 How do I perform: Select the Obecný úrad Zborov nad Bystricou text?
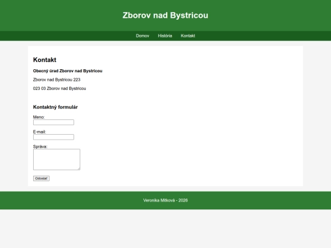click(68, 71)
